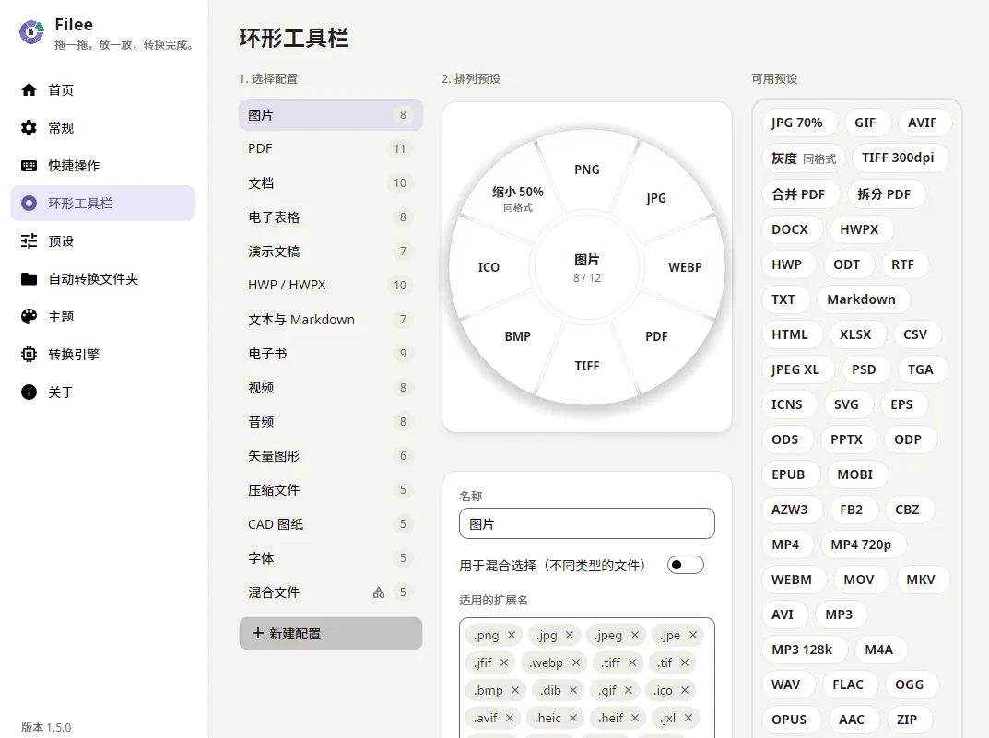The image size is (989, 738).
Task: Remove the .dib extension tag
Action: 573,690
